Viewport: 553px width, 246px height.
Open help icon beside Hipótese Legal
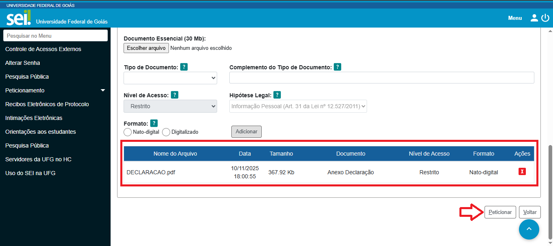pyautogui.click(x=277, y=95)
